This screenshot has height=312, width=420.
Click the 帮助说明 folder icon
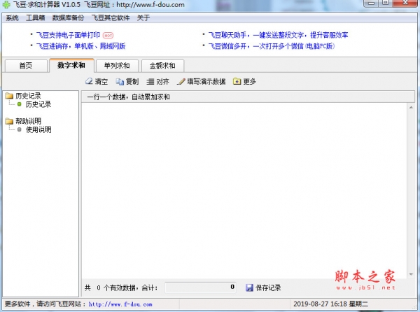9,121
